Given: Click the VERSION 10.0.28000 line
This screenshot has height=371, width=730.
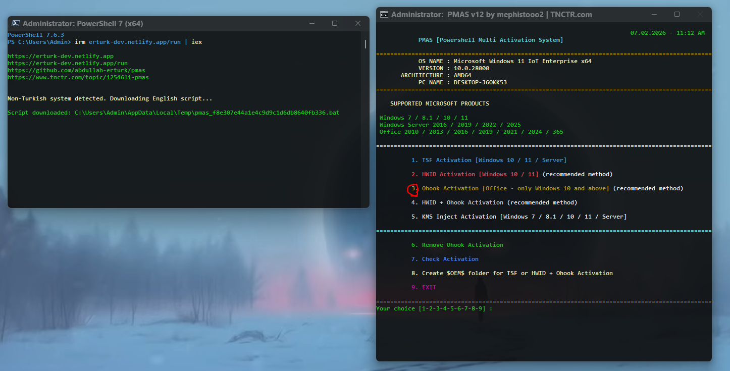Looking at the screenshot, I should pyautogui.click(x=454, y=68).
